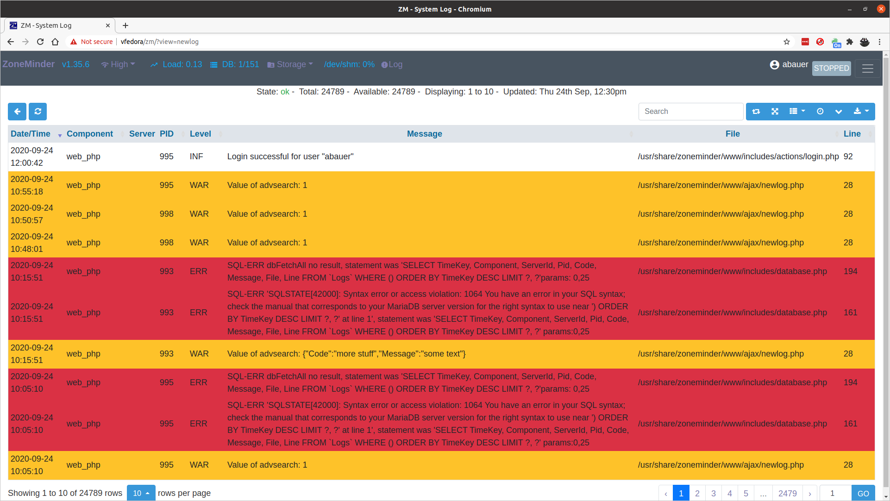Open the columns list dropdown
Viewport: 890px width, 501px height.
point(797,112)
